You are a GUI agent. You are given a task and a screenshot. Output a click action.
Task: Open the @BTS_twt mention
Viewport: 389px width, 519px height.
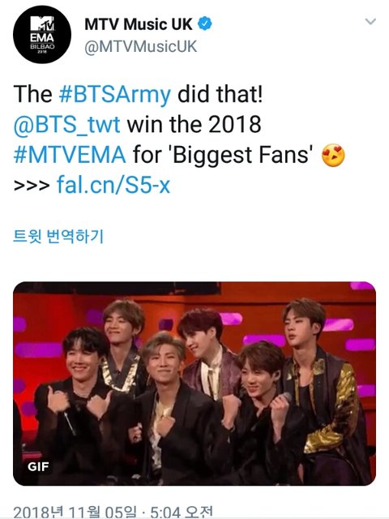tap(66, 125)
